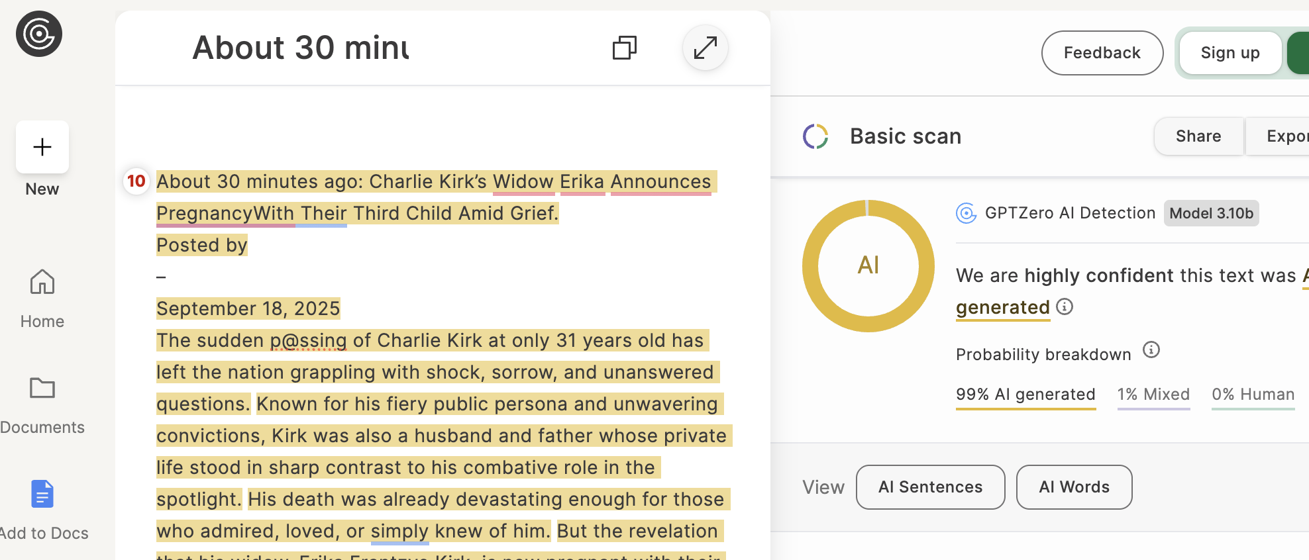Click info icon next to generated

tap(1065, 306)
